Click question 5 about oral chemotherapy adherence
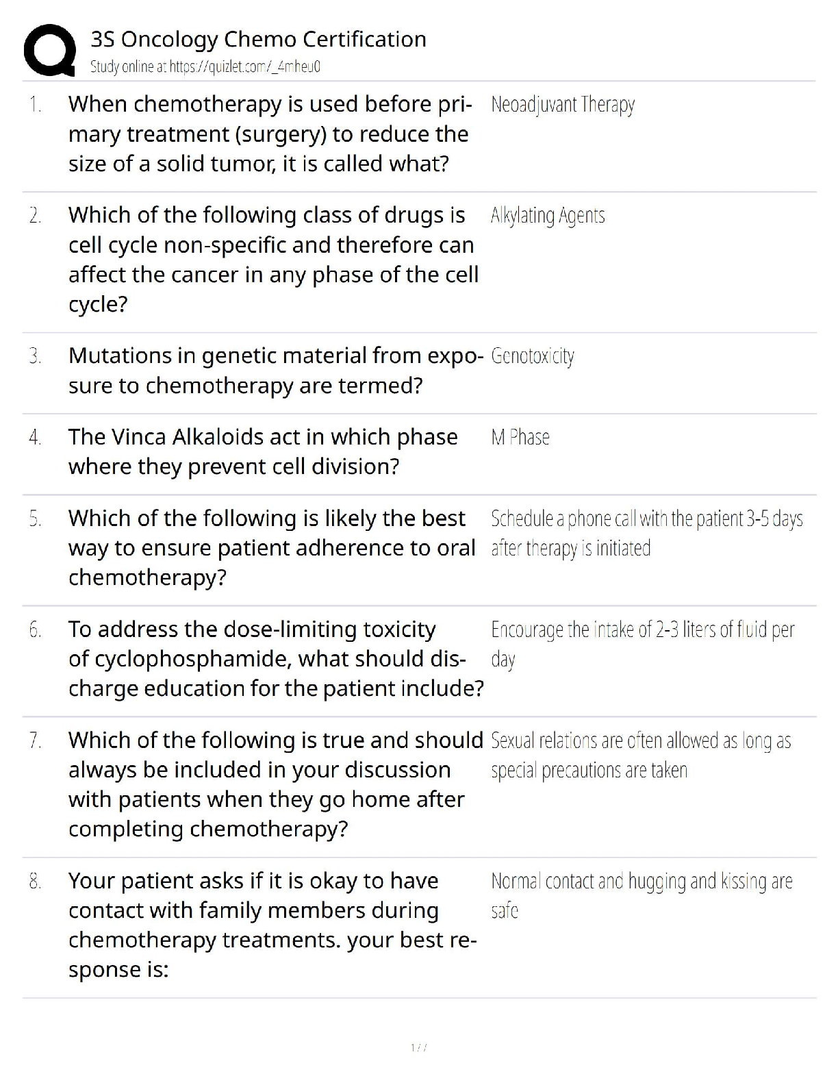The image size is (838, 1085). pyautogui.click(x=271, y=547)
